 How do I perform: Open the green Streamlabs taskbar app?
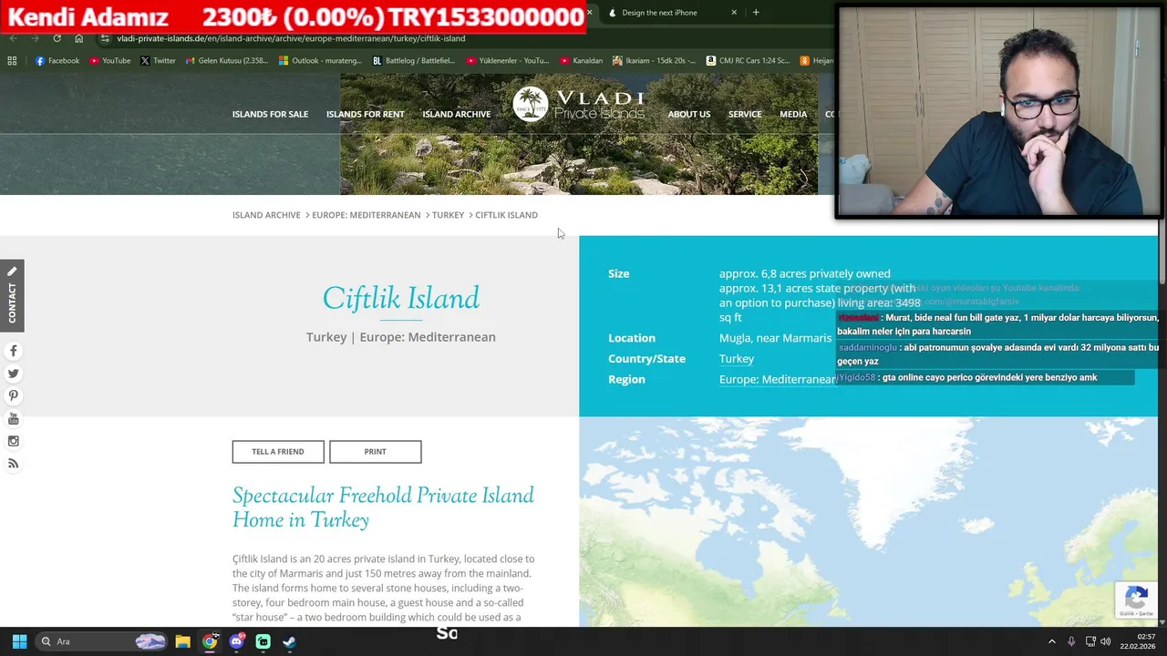tap(263, 641)
